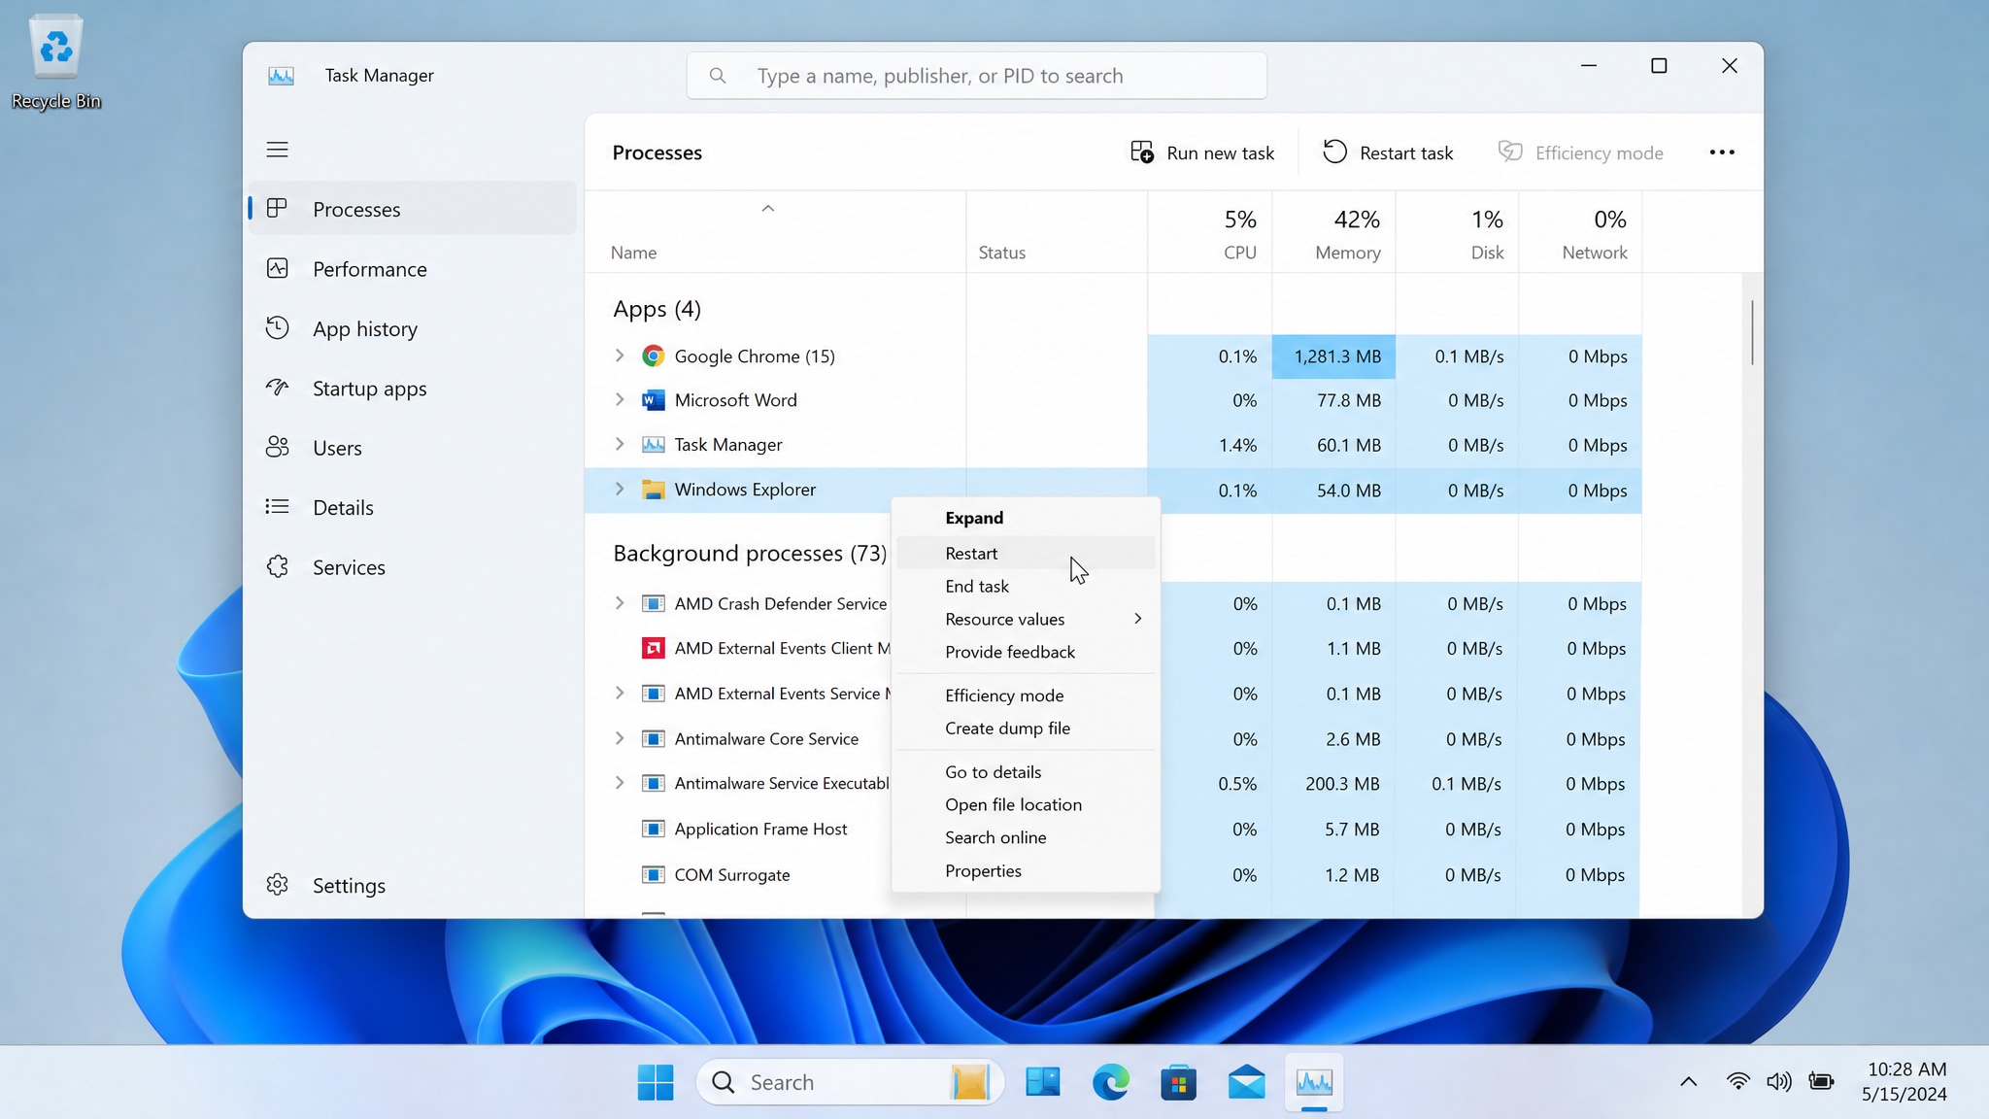Choose End task in the context menu
Image resolution: width=1989 pixels, height=1119 pixels.
pos(1026,586)
